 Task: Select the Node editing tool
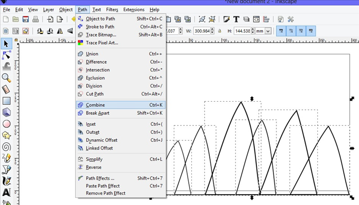6,55
